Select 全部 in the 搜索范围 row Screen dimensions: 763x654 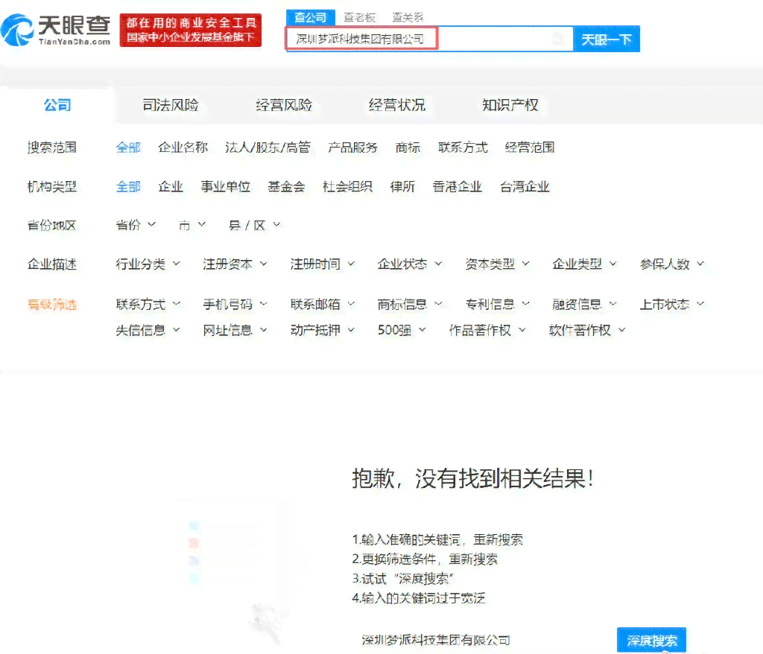click(x=128, y=147)
